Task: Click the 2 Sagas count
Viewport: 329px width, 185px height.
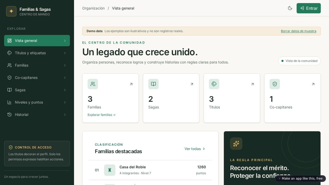Action: (151, 99)
